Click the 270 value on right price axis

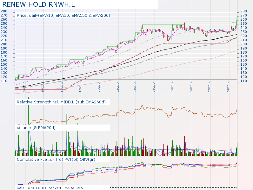tap(244, 16)
